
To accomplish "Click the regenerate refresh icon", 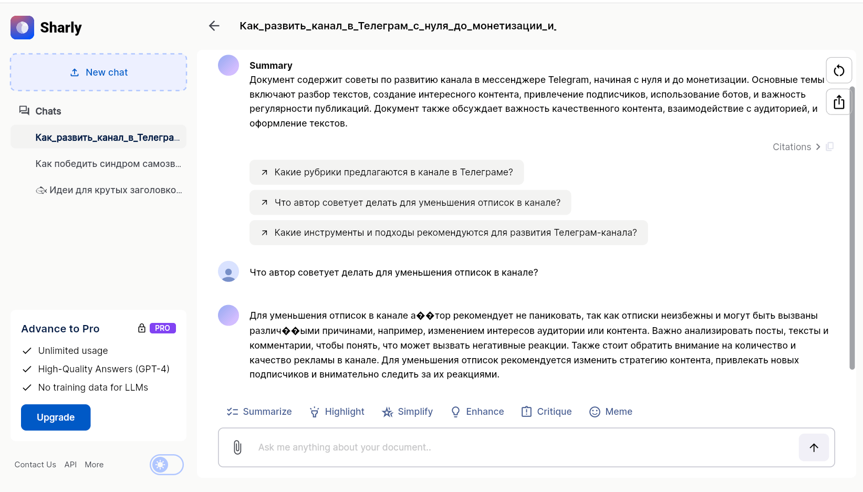I will pos(839,70).
